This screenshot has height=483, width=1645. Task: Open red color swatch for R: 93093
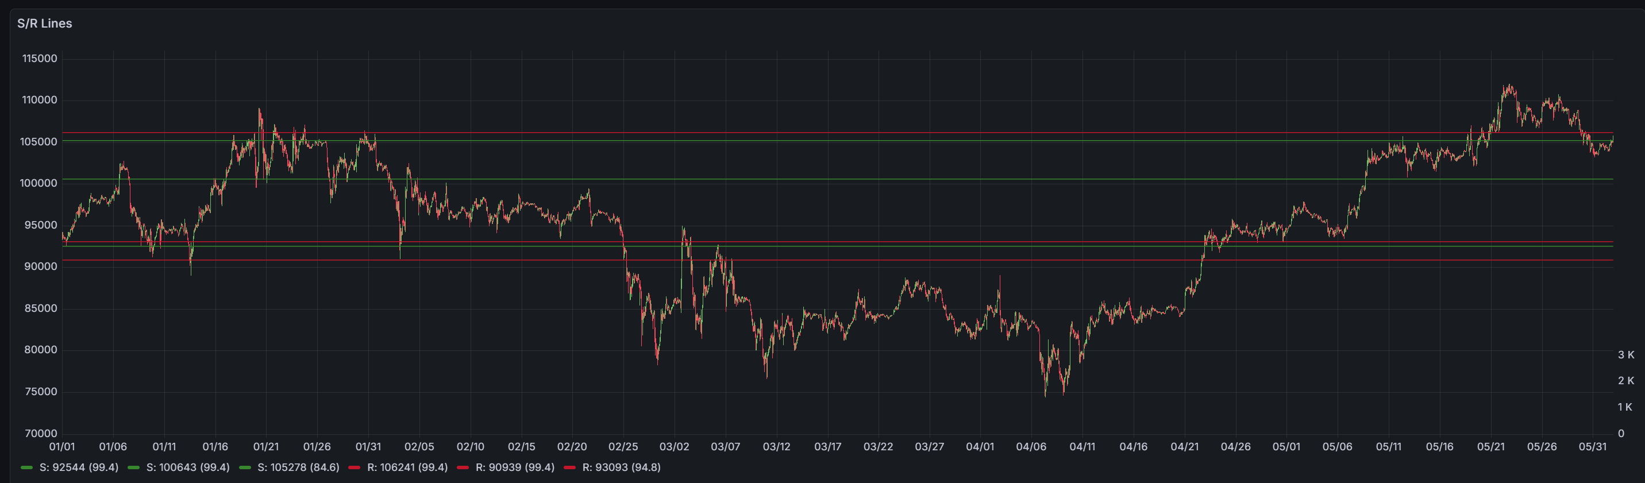569,467
